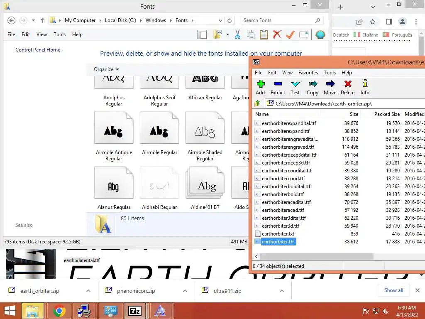The width and height of the screenshot is (425, 319).
Task: Open View menu in Fonts window
Action: [x=42, y=34]
